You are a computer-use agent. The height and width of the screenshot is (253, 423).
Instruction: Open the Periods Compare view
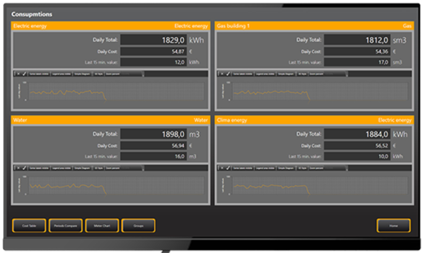pos(66,226)
